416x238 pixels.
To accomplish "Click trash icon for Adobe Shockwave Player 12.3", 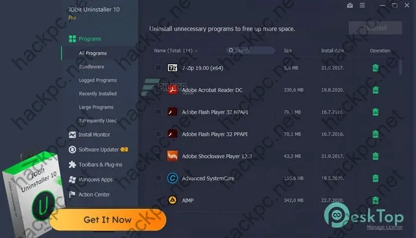I will coord(376,156).
